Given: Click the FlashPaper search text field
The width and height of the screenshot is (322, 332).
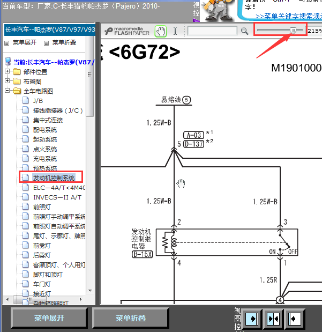Looking at the screenshot, I should (x=212, y=31).
